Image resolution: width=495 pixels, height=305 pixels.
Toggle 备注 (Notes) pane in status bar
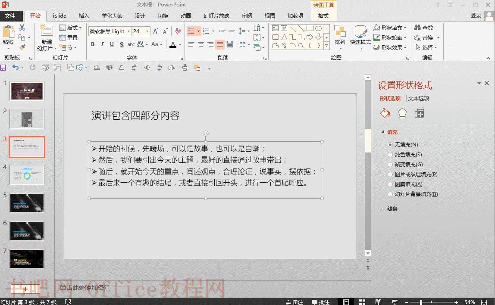(x=294, y=302)
